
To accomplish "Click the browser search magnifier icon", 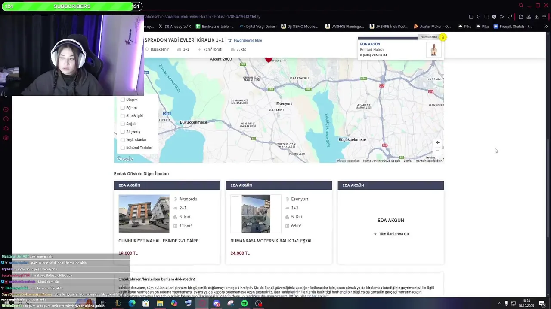I will 521,6.
